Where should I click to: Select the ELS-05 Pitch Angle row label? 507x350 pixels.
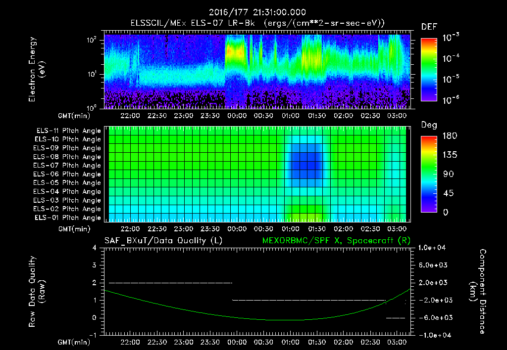pyautogui.click(x=67, y=183)
